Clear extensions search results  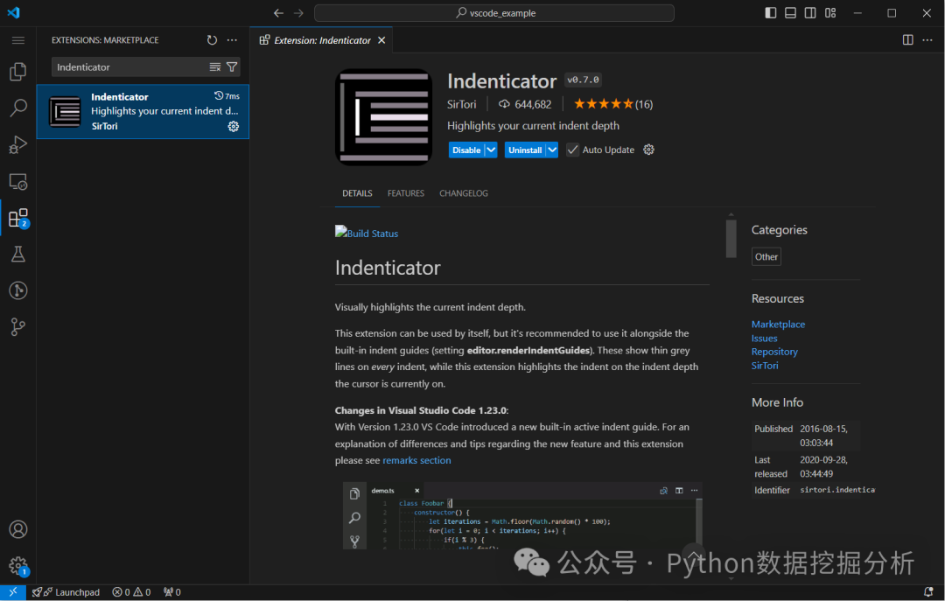pyautogui.click(x=214, y=66)
